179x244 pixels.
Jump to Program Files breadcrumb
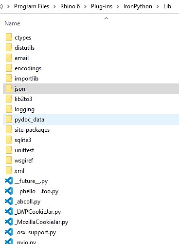[32, 6]
